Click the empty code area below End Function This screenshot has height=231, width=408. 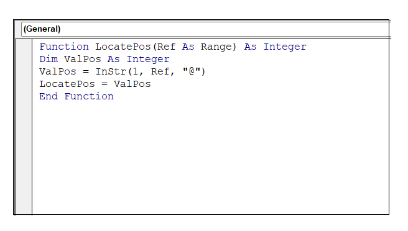coord(210,158)
